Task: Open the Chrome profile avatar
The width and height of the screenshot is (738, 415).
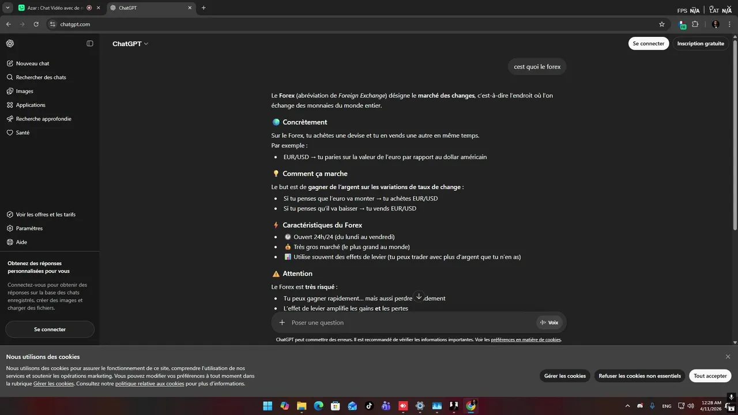Action: point(716,24)
